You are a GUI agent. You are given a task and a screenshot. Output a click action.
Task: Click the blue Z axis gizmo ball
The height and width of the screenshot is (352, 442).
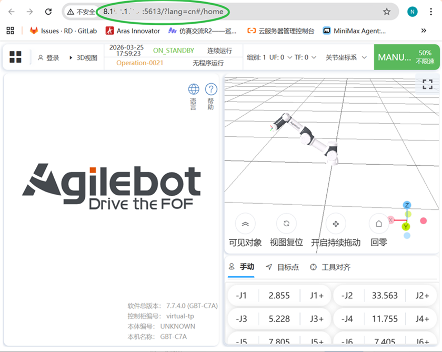tap(407, 205)
